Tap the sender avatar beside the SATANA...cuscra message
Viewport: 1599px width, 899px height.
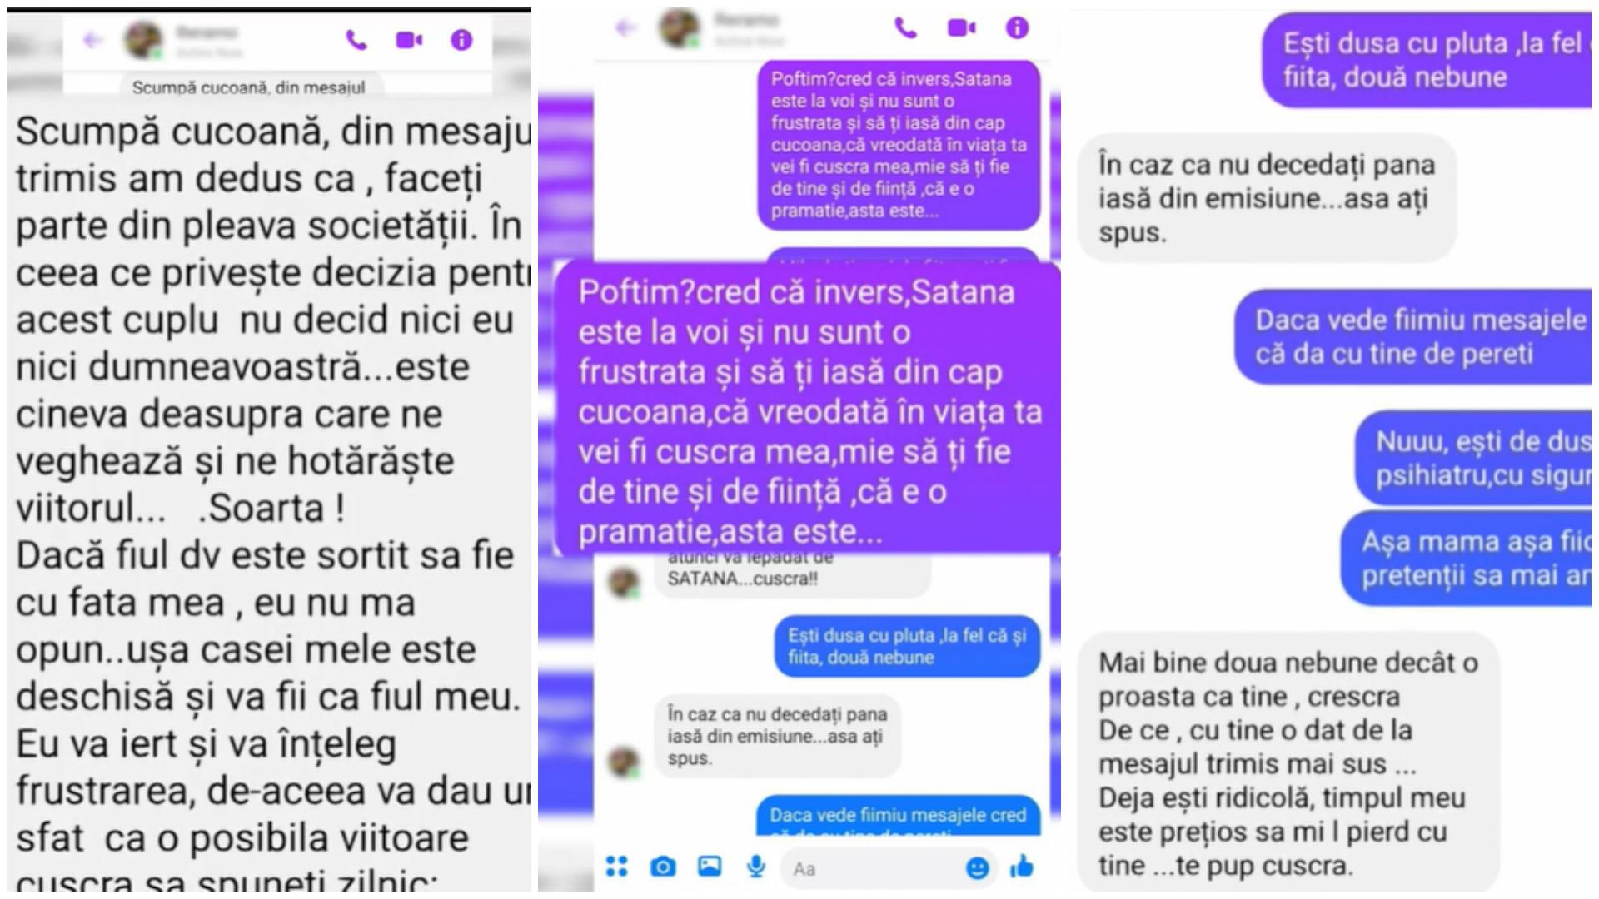click(624, 582)
